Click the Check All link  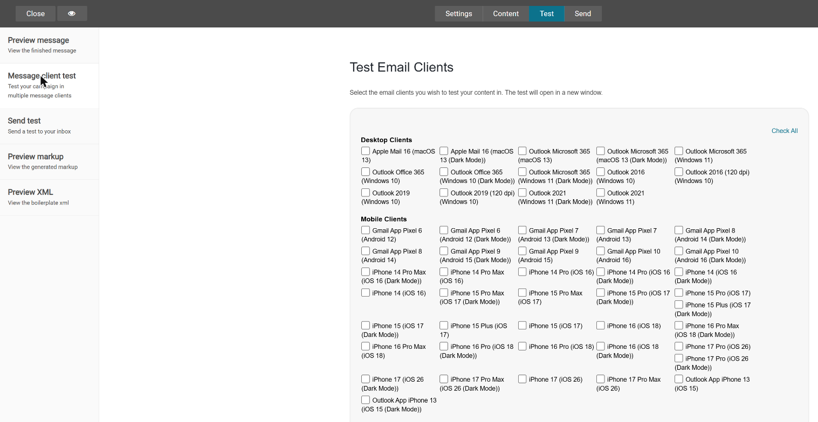pos(785,131)
